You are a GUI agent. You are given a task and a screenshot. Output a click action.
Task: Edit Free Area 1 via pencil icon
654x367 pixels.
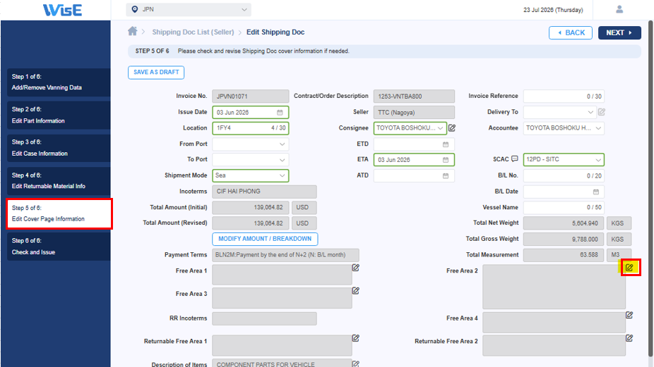356,268
